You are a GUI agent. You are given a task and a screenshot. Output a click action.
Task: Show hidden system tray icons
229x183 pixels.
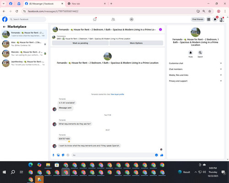pyautogui.click(x=196, y=172)
